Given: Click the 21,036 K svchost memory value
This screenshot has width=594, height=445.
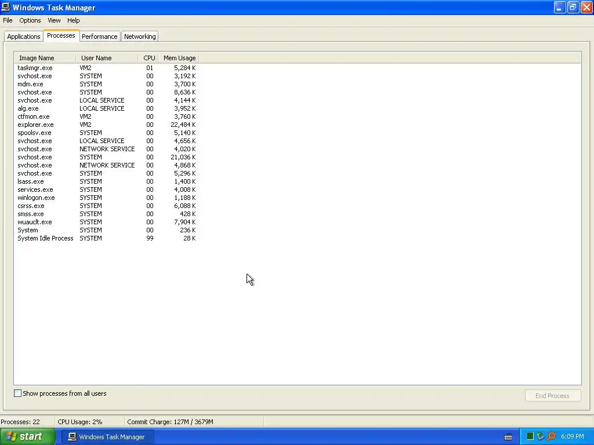Looking at the screenshot, I should click(183, 157).
